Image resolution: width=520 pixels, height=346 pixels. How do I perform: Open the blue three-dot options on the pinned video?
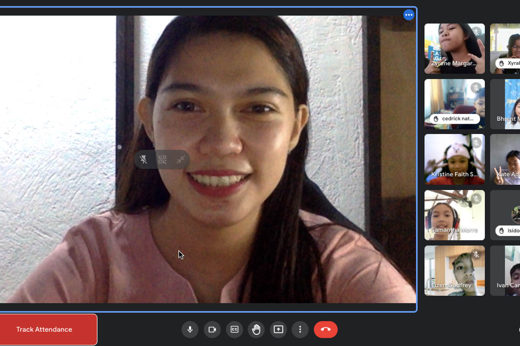pyautogui.click(x=409, y=15)
